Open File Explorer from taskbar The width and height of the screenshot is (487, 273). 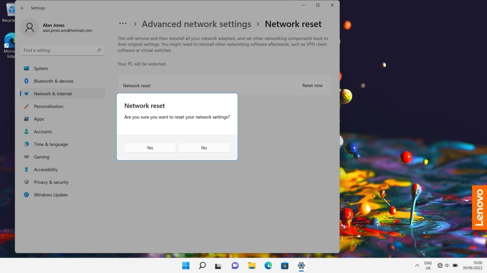coord(252,265)
